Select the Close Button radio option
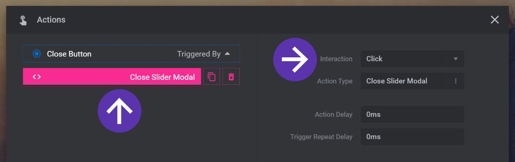This screenshot has width=515, height=162. [x=37, y=54]
